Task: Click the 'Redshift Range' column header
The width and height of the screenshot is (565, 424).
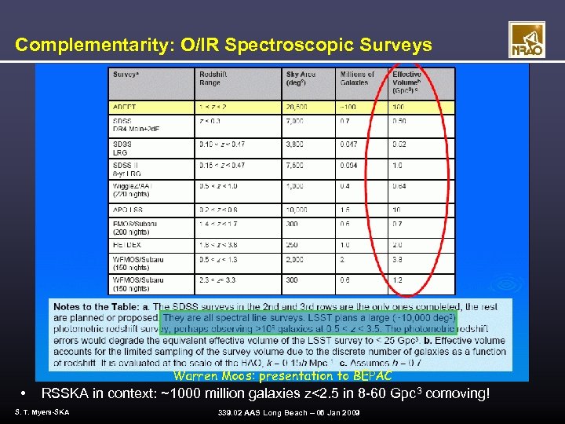Action: click(238, 84)
